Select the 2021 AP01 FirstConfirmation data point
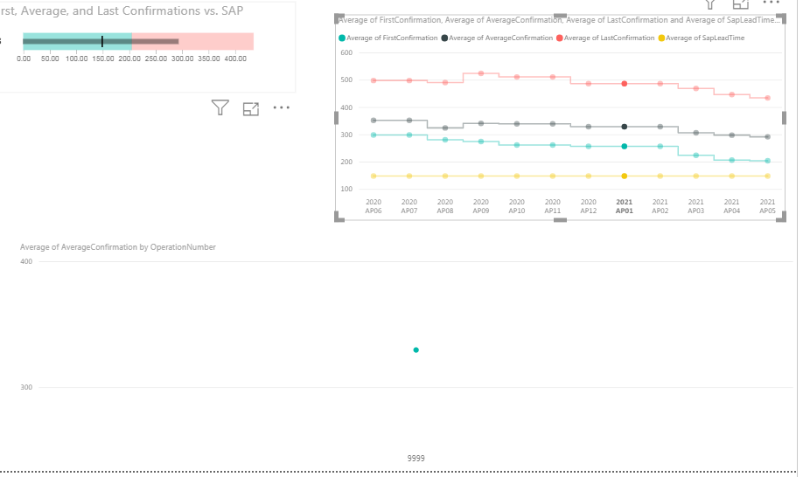 [625, 146]
